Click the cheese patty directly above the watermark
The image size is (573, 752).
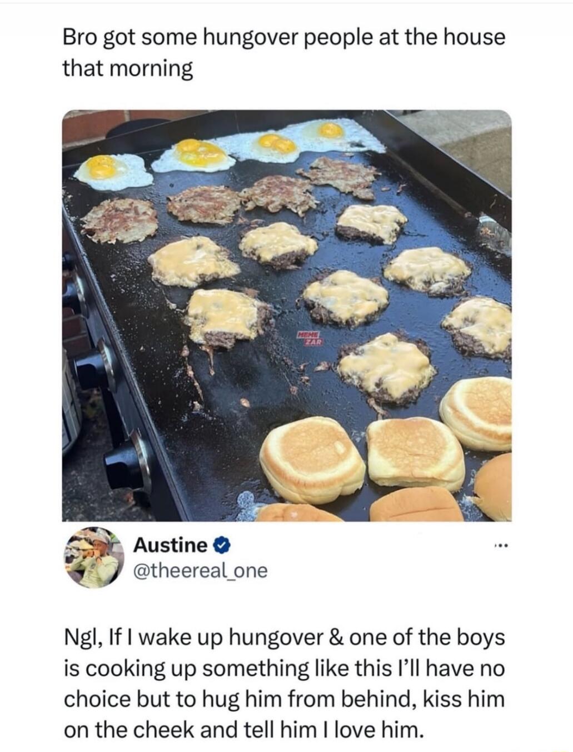pos(346,297)
